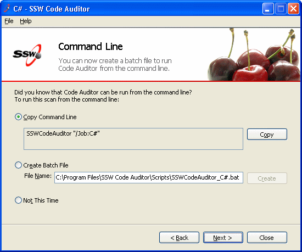Click the Code Auditor title bar icon

click(x=7, y=8)
